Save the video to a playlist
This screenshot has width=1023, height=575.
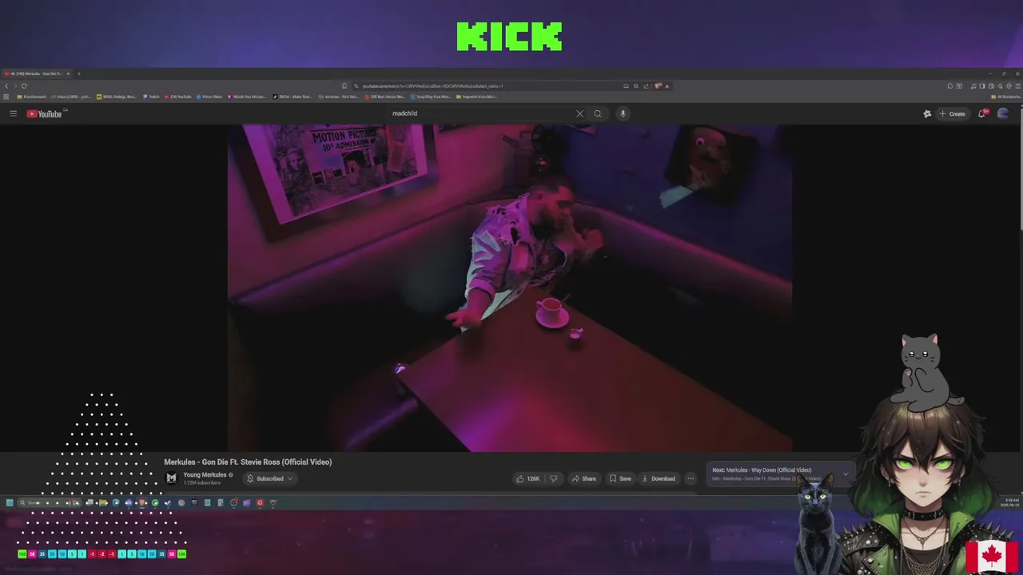coord(620,478)
